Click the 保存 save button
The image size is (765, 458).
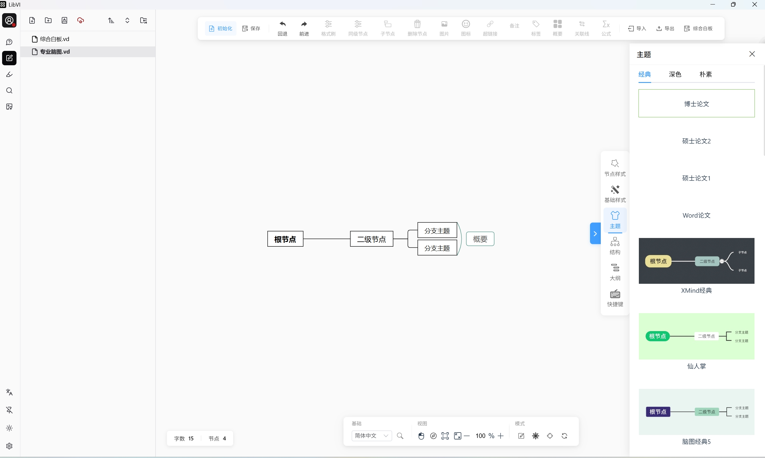(251, 28)
